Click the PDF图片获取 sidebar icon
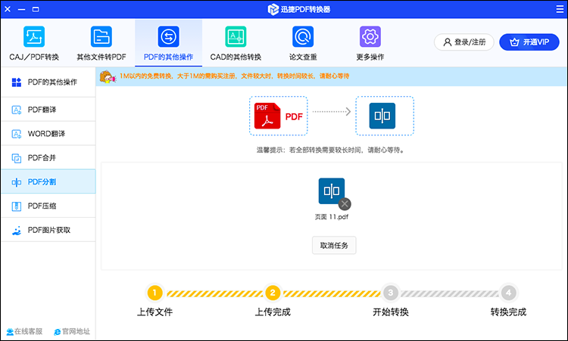This screenshot has height=341, width=568. coord(17,231)
